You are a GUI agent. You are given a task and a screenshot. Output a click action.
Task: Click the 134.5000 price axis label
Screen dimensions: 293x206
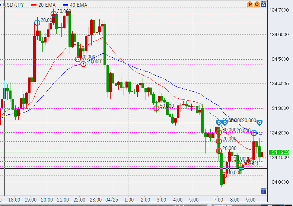(x=278, y=59)
